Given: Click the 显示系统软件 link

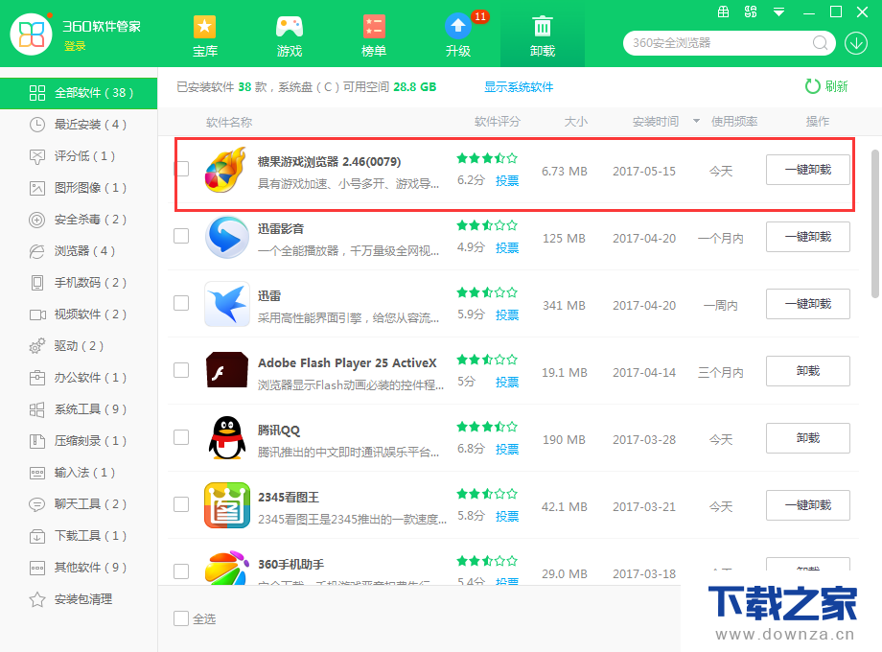Looking at the screenshot, I should [519, 86].
